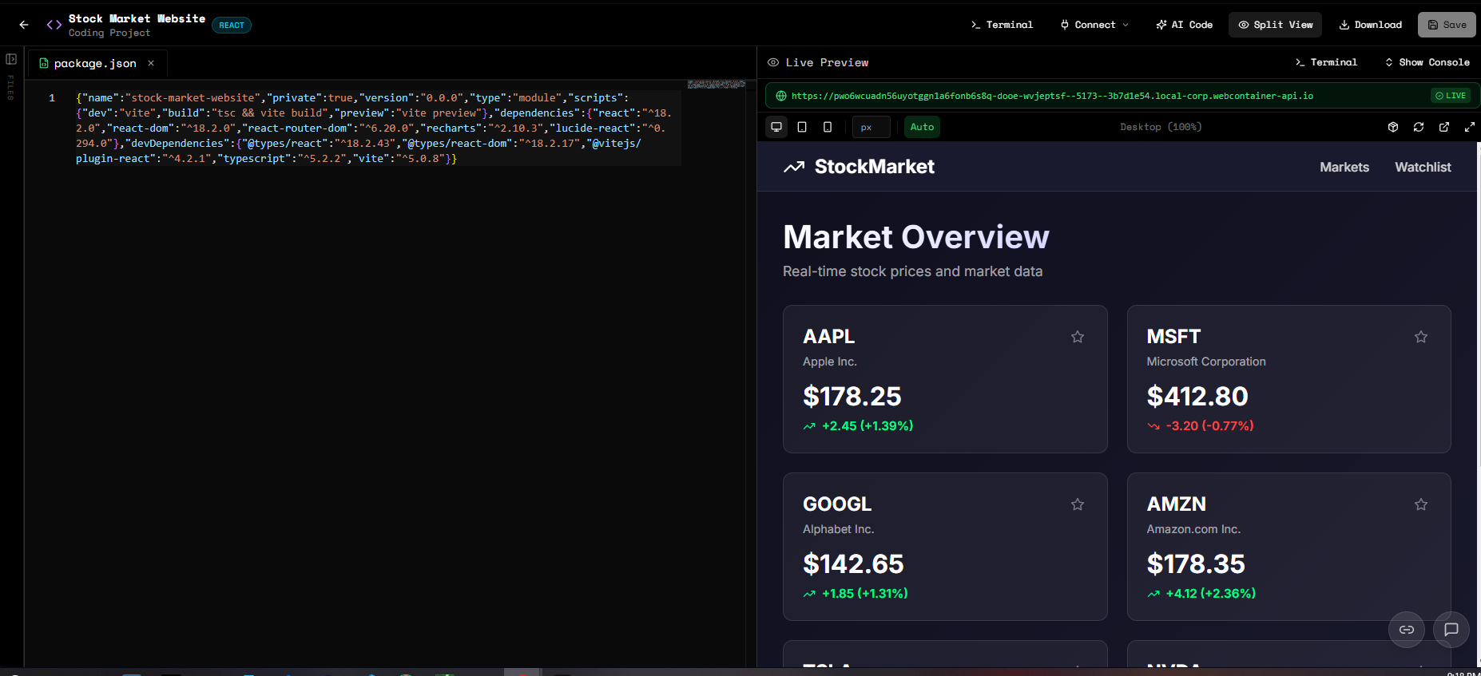The height and width of the screenshot is (676, 1481).
Task: Click the preview URL address
Action: tap(1052, 96)
